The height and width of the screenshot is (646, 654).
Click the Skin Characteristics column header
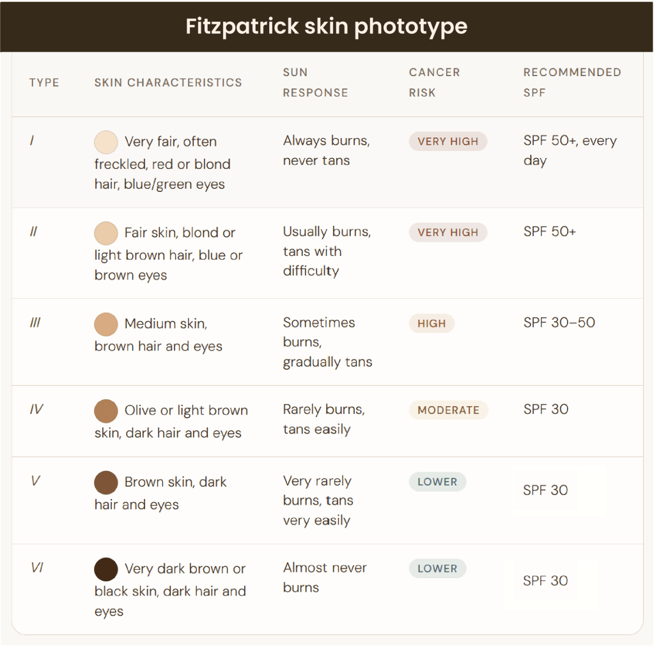click(168, 83)
